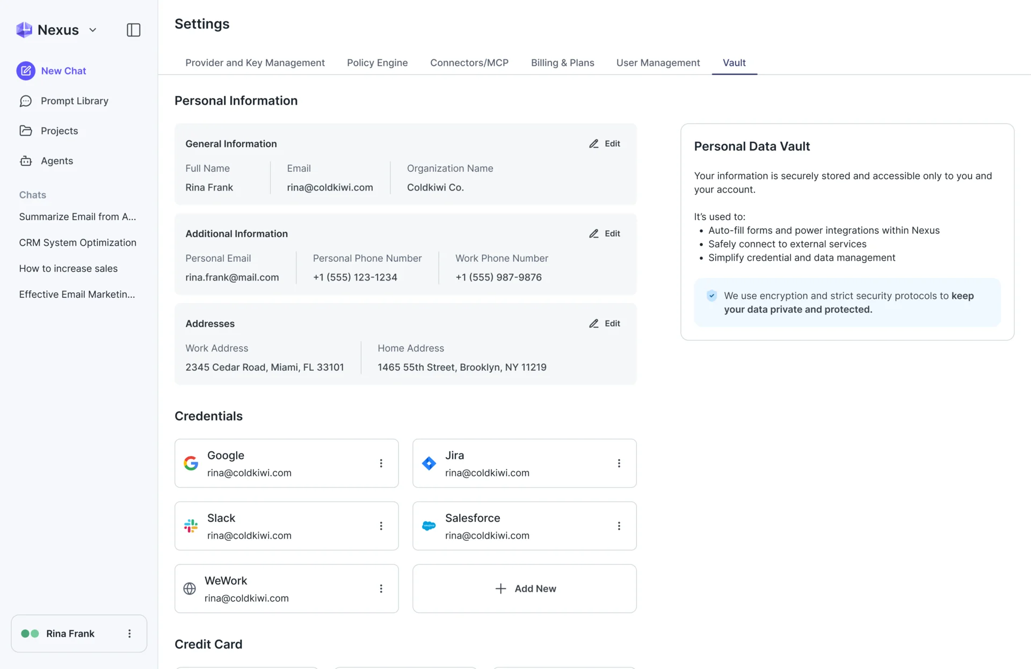Click the shield icon in encryption notice

point(711,296)
